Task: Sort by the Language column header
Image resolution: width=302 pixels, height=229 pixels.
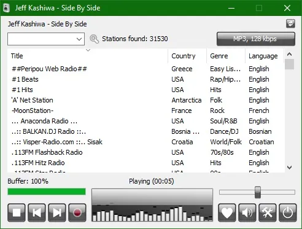Action: pyautogui.click(x=265, y=56)
